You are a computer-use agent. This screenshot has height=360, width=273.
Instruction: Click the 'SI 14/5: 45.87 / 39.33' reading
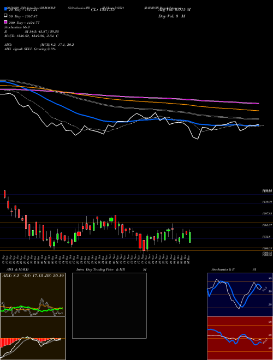[41, 32]
